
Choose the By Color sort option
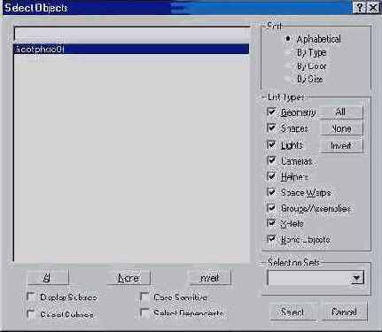[288, 66]
